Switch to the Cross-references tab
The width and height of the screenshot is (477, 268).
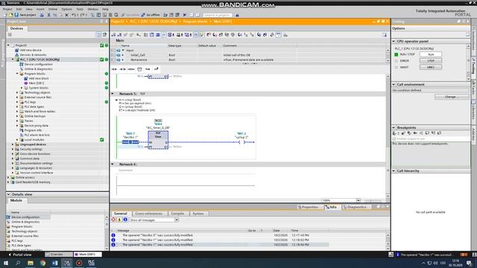coord(149,214)
